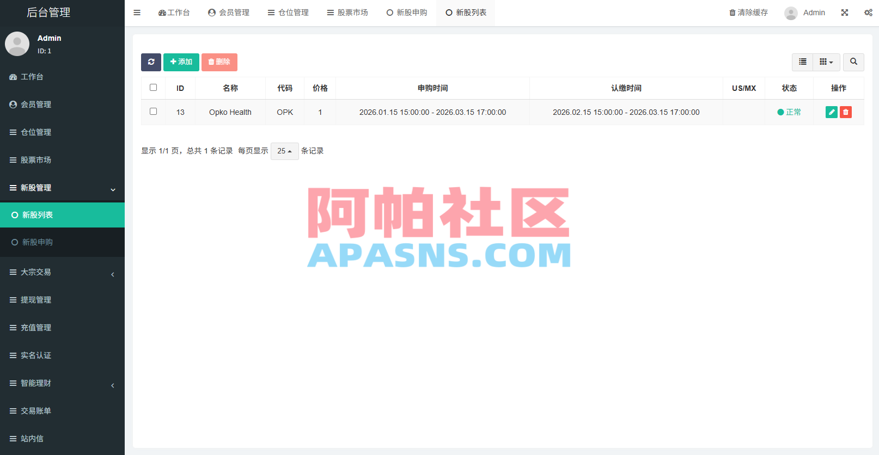The width and height of the screenshot is (879, 455).
Task: Click the green 添加 button
Action: coord(181,62)
